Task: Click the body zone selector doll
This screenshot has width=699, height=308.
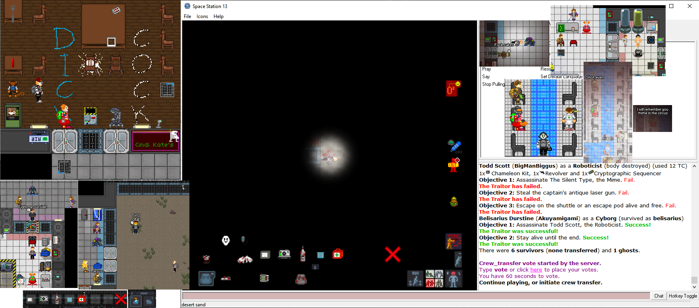Action: (x=453, y=279)
